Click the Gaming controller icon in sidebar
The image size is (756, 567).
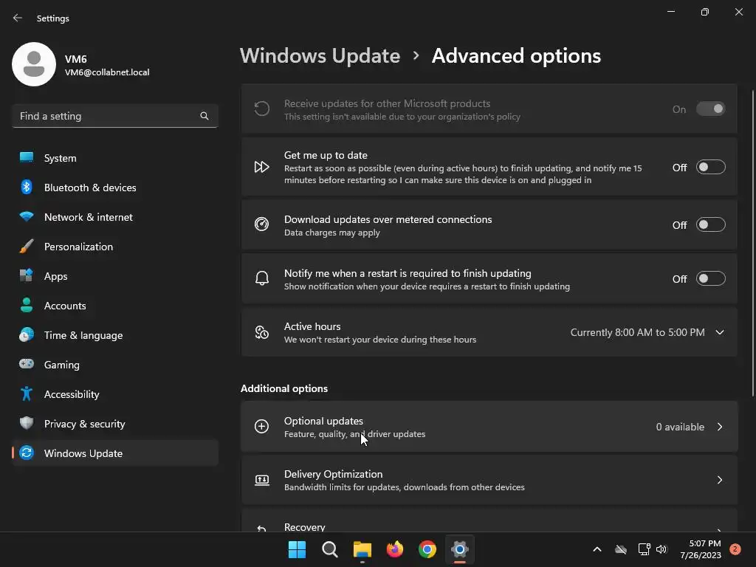click(x=27, y=364)
